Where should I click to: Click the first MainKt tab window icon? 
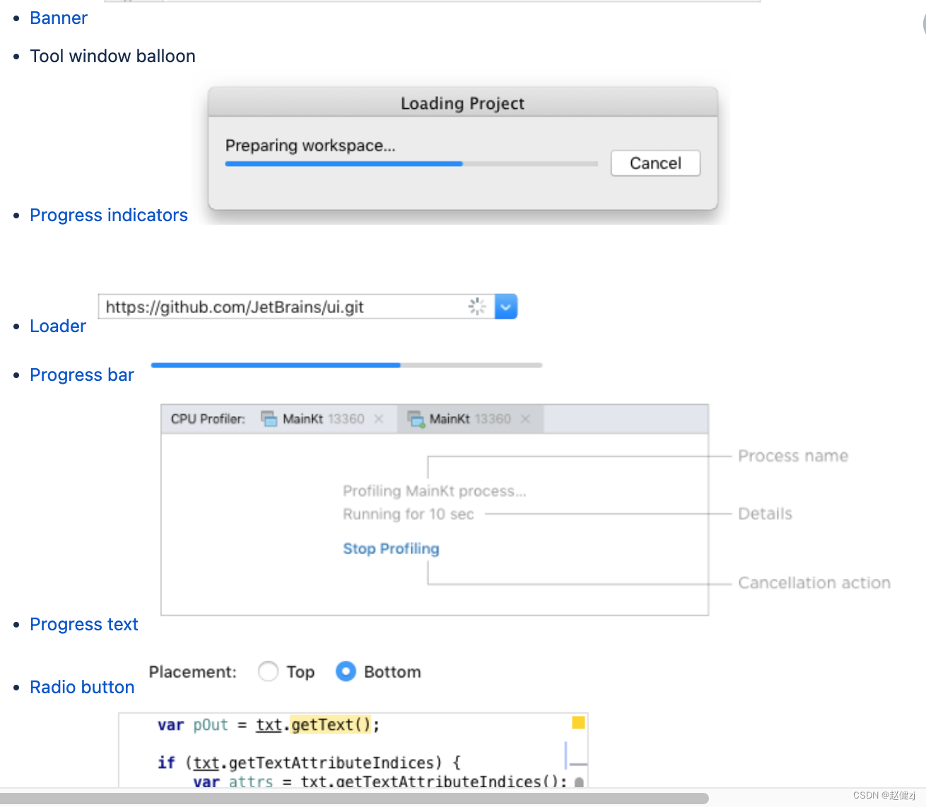click(x=269, y=419)
